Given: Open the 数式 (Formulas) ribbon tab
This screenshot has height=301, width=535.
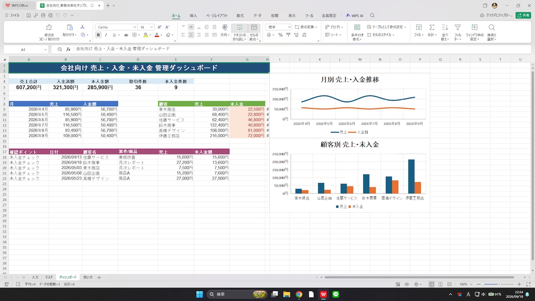Looking at the screenshot, I should tap(240, 15).
